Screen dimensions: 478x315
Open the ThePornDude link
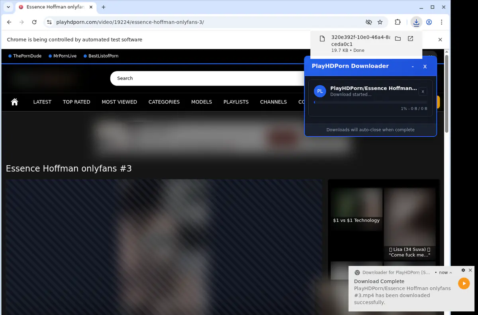[x=25, y=56]
